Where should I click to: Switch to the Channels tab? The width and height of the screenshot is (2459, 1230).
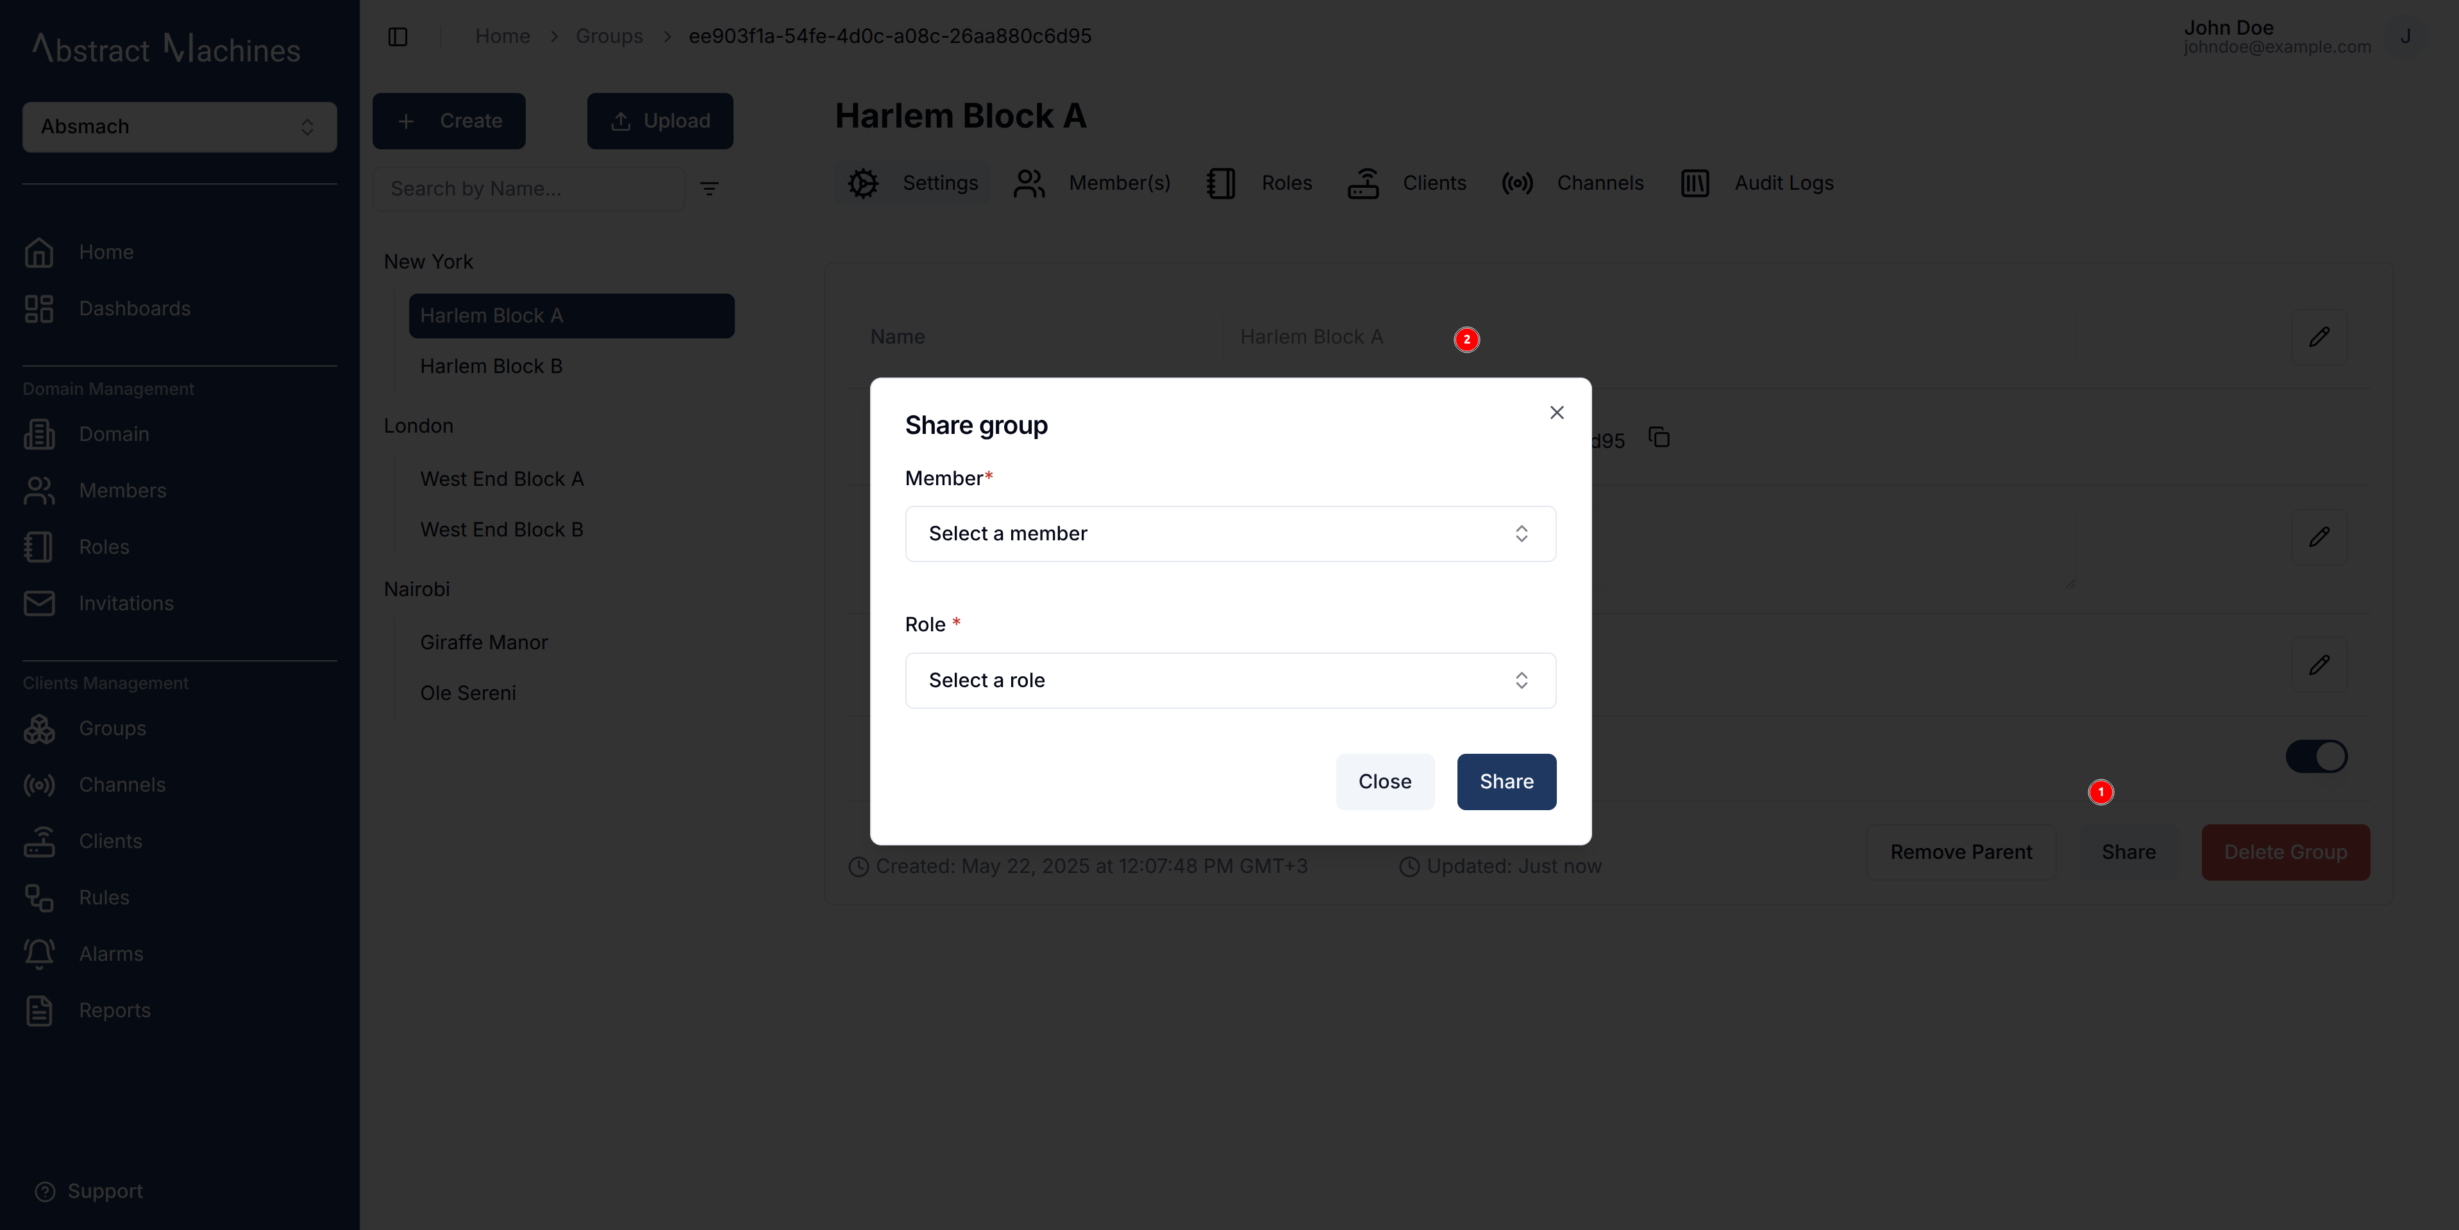point(1572,183)
